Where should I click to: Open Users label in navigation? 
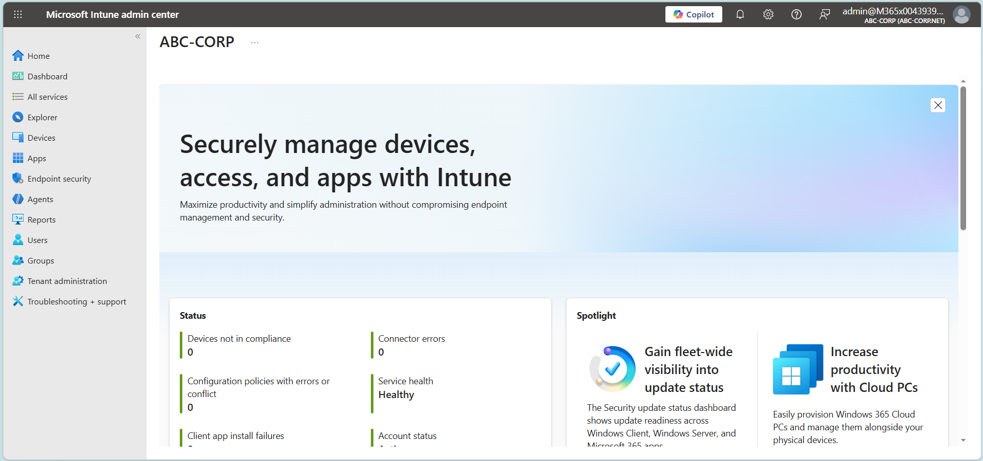pos(37,240)
